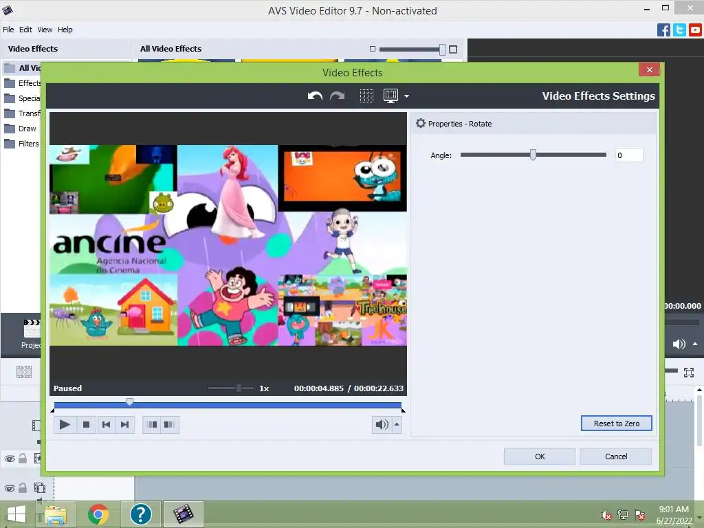The width and height of the screenshot is (704, 528).
Task: Play the preview video
Action: coord(65,424)
